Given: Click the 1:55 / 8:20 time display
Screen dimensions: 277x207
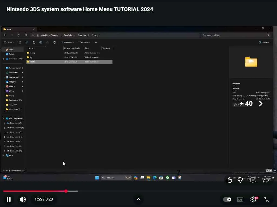Looking at the screenshot, I should 44,199.
